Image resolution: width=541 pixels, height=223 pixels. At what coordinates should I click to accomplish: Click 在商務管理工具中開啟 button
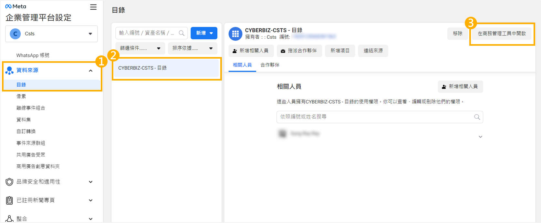pos(502,34)
